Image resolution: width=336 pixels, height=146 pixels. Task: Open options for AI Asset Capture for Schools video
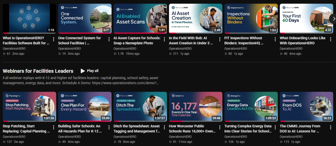click(x=164, y=39)
